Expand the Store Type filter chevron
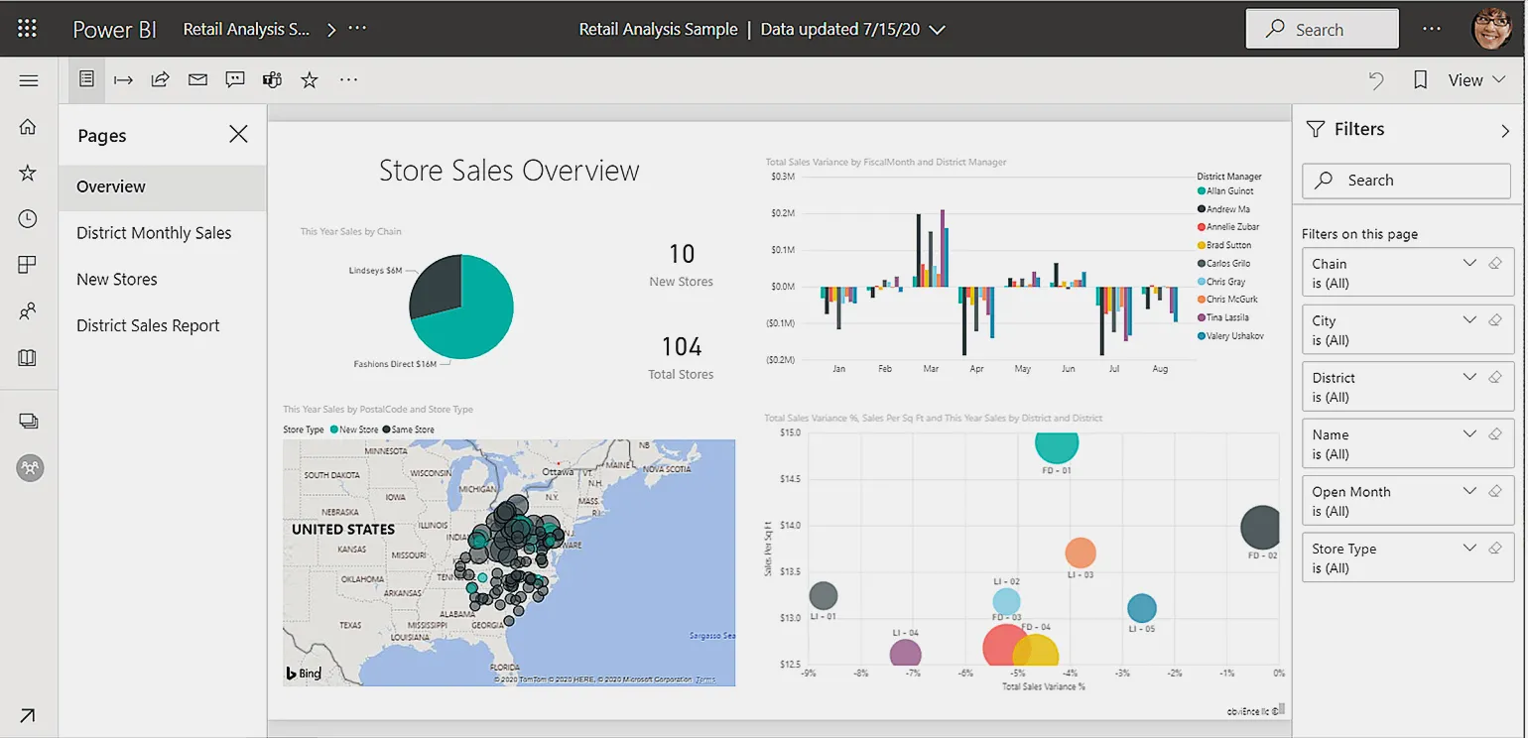 [1469, 549]
